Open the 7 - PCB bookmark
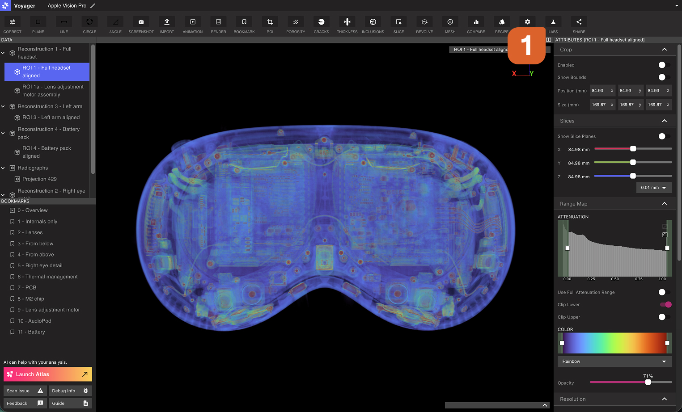This screenshot has width=682, height=412. 27,288
